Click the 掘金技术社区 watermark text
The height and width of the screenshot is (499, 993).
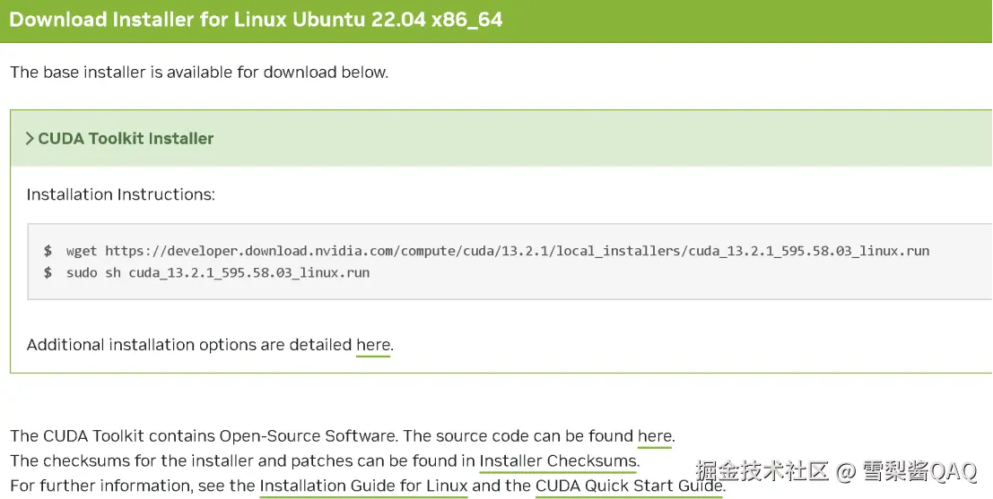[762, 471]
